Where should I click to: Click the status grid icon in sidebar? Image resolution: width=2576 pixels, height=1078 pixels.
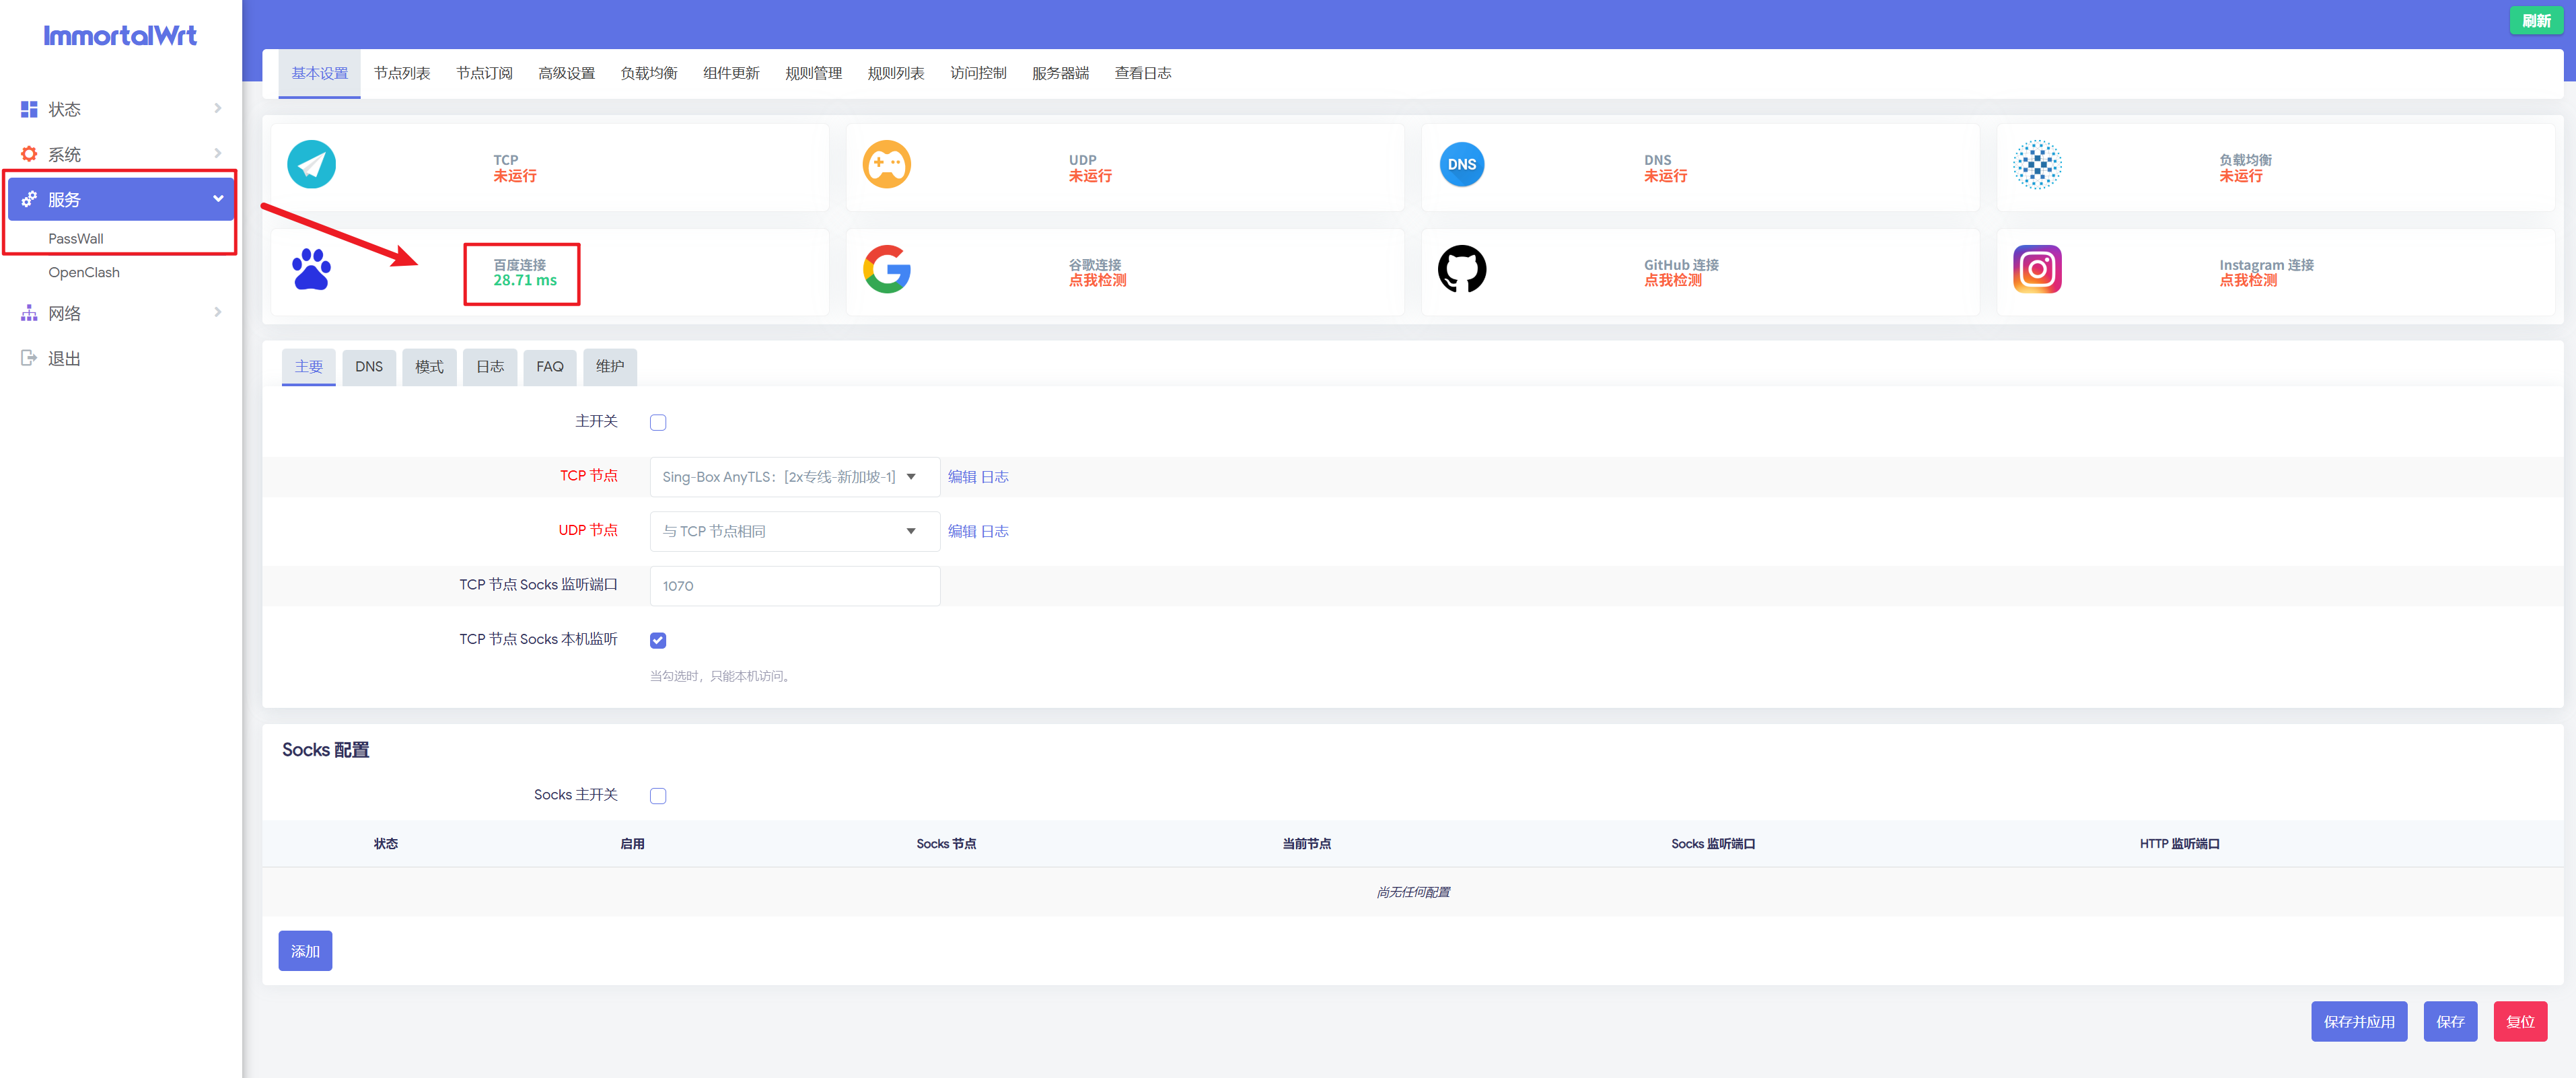tap(29, 109)
